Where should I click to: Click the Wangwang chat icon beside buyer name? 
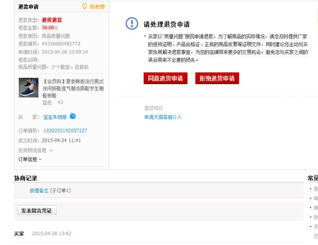tap(72, 116)
